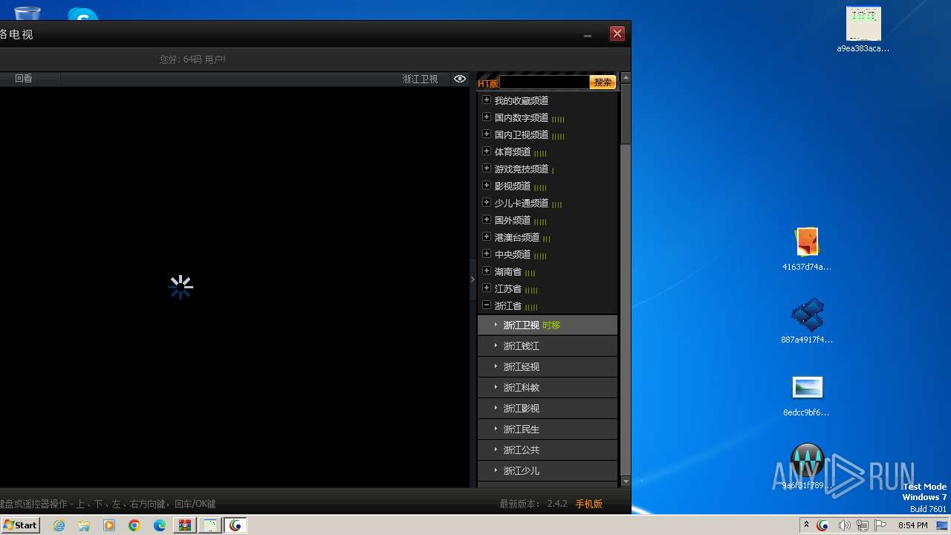Open the Windows Start menu
This screenshot has width=951, height=535.
[20, 525]
